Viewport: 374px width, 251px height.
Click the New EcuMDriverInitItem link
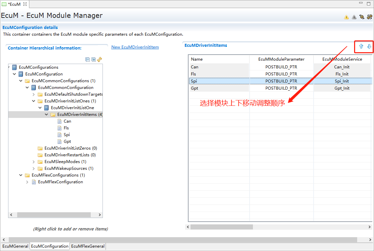click(x=135, y=47)
